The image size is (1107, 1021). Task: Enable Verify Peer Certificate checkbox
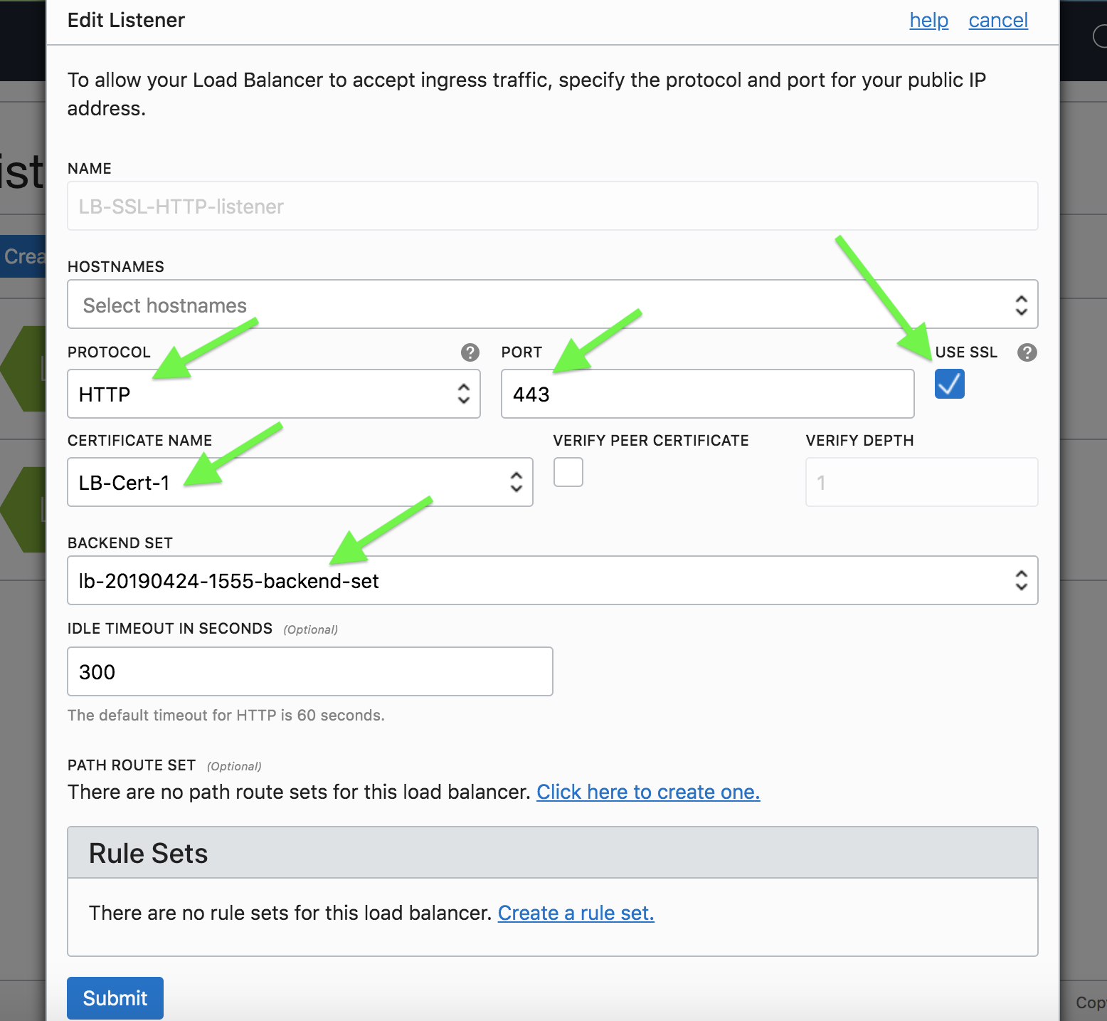coord(568,472)
